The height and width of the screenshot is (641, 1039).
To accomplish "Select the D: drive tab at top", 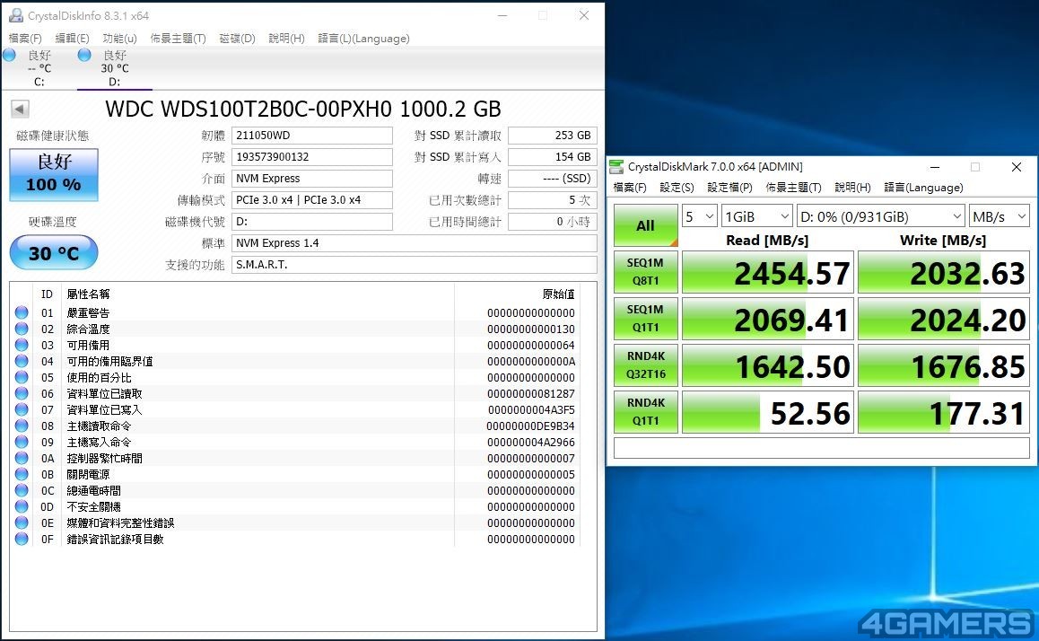I will pos(115,68).
